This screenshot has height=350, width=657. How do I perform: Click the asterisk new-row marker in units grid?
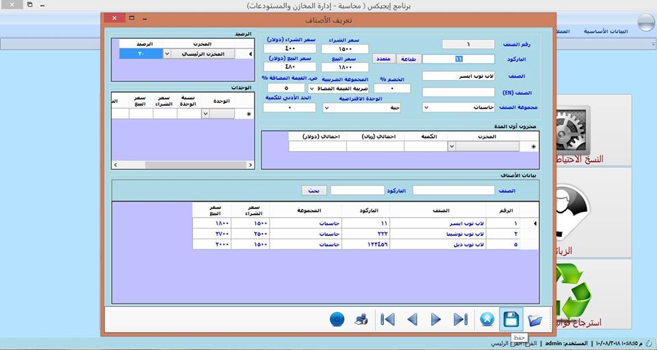(x=249, y=114)
